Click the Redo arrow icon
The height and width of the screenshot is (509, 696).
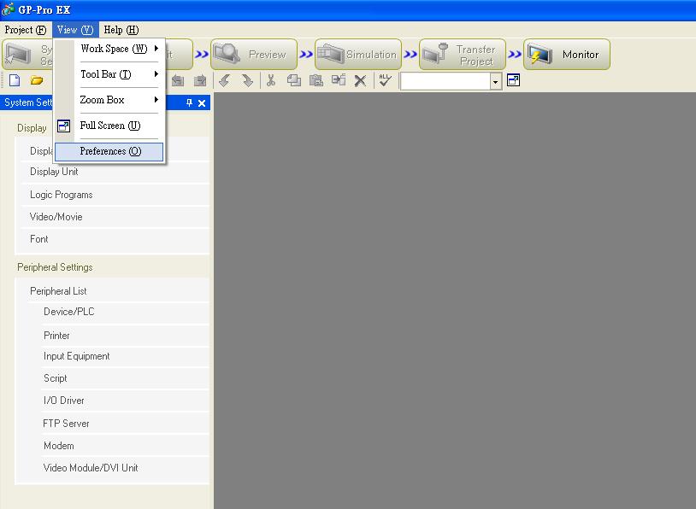(x=247, y=80)
